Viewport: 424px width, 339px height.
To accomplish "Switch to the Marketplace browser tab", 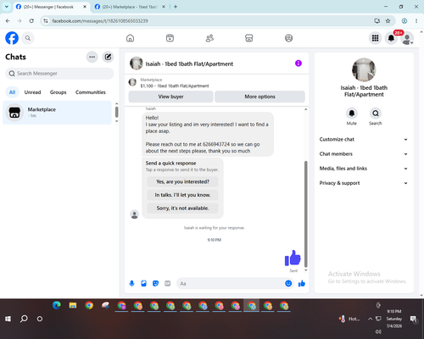I will 130,7.
